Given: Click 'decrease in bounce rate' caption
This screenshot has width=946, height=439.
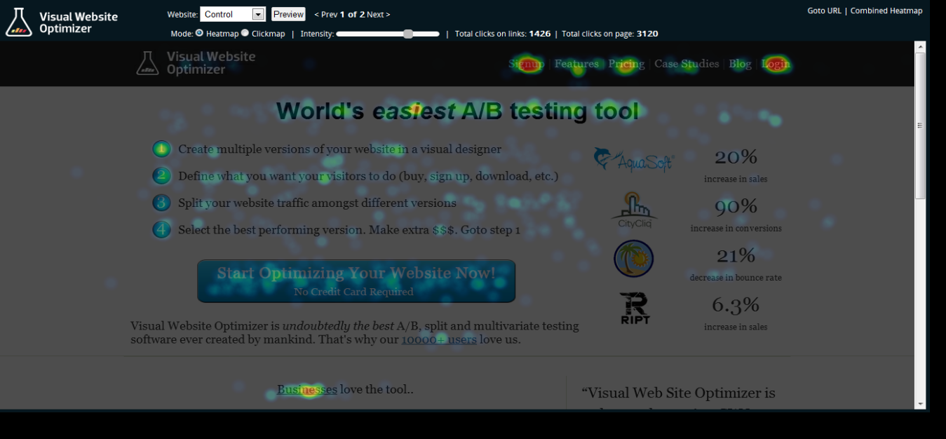Looking at the screenshot, I should 736,277.
